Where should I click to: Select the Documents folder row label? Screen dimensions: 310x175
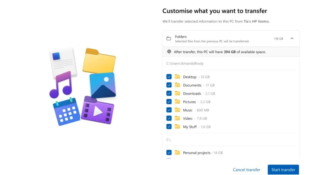coord(192,85)
